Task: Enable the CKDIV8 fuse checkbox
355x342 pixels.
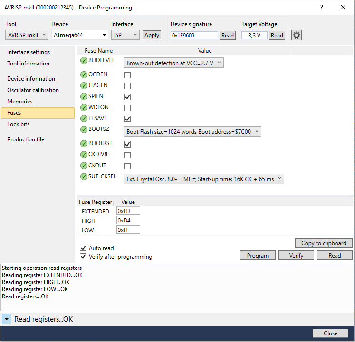Action: click(x=127, y=155)
